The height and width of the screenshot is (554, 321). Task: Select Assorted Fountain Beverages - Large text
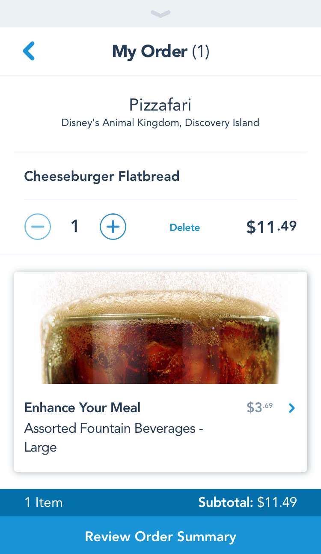tap(113, 437)
